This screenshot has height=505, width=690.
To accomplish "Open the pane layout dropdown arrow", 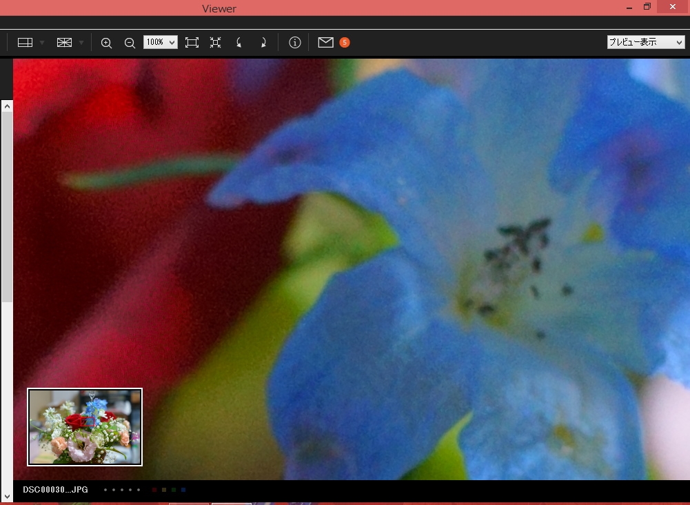I will pos(42,43).
